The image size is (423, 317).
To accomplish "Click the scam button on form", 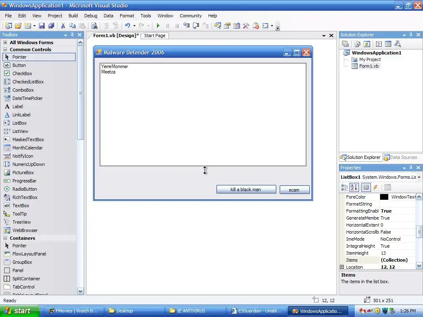I will click(x=294, y=190).
